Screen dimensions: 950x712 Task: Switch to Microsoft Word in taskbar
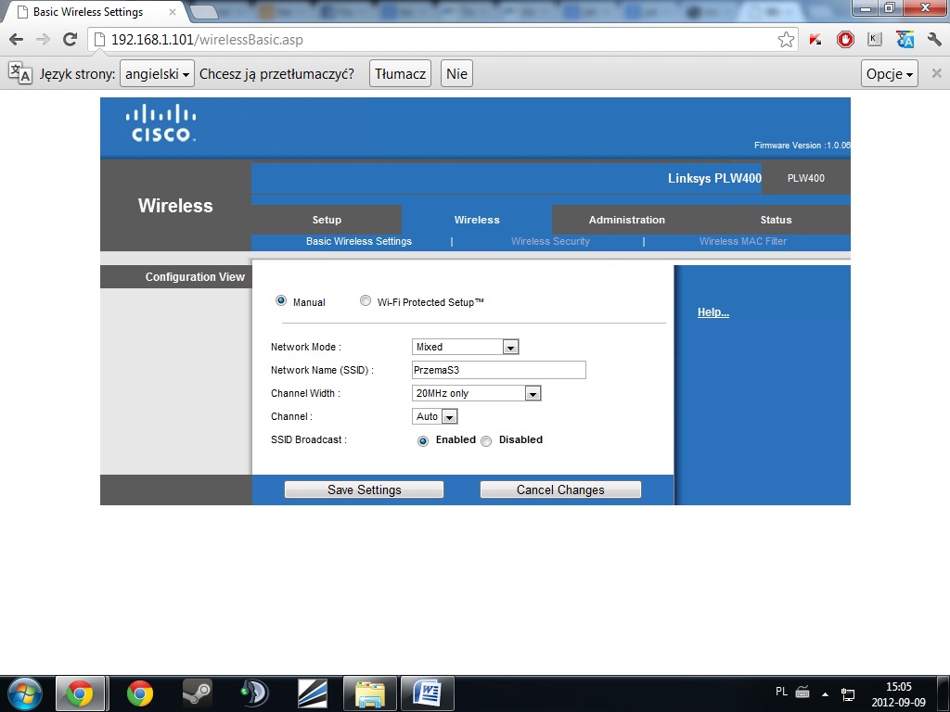[428, 693]
